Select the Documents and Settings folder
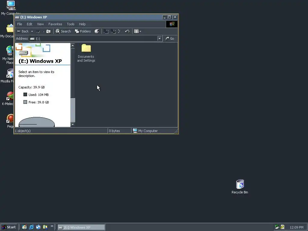 pos(86,53)
